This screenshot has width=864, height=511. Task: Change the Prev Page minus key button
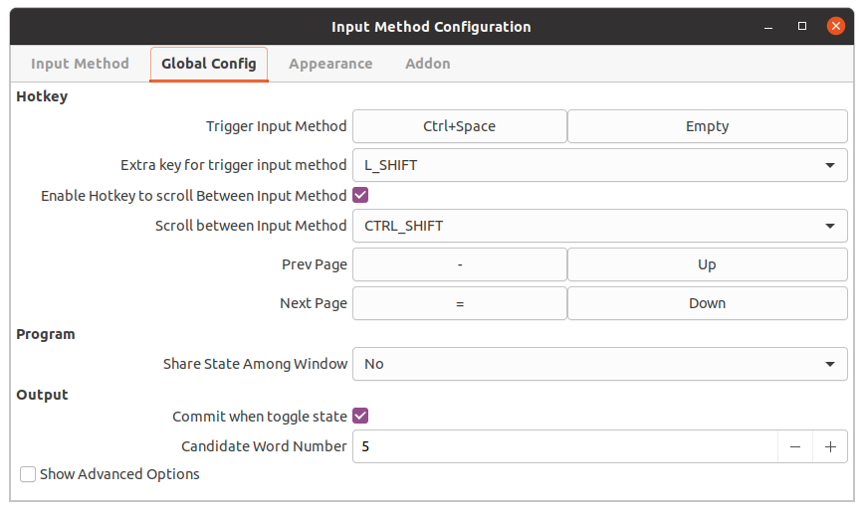point(460,264)
